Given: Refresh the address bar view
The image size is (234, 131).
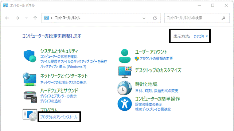Looking at the screenshot, I should pyautogui.click(x=155, y=18).
